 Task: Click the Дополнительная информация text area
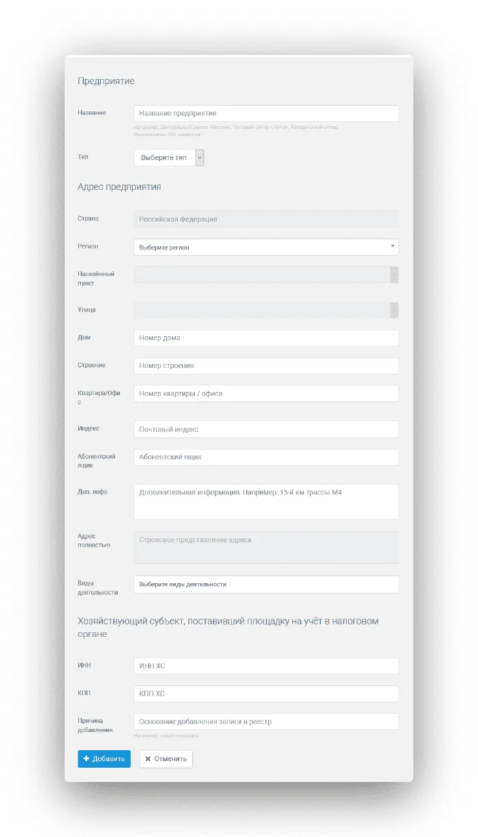tap(266, 501)
